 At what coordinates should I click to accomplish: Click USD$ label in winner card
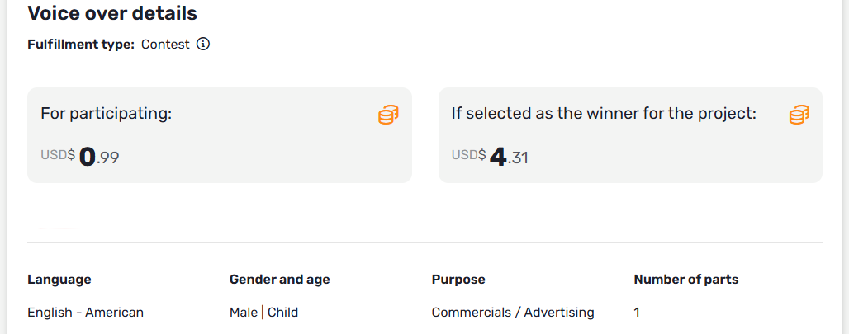pyautogui.click(x=468, y=154)
